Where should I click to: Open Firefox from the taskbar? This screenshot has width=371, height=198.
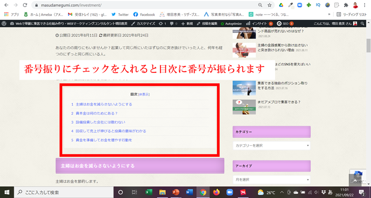coord(216,193)
